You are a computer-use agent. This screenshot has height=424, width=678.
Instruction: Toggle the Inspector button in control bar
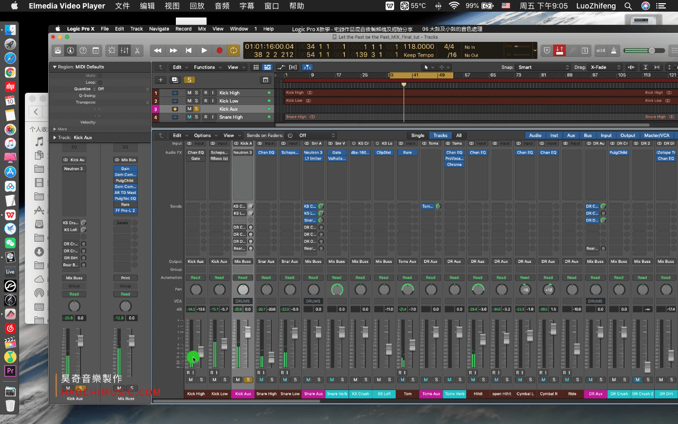tap(70, 50)
